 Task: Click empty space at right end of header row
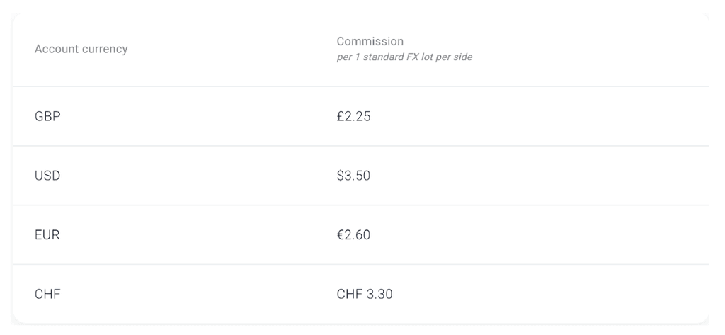637,50
